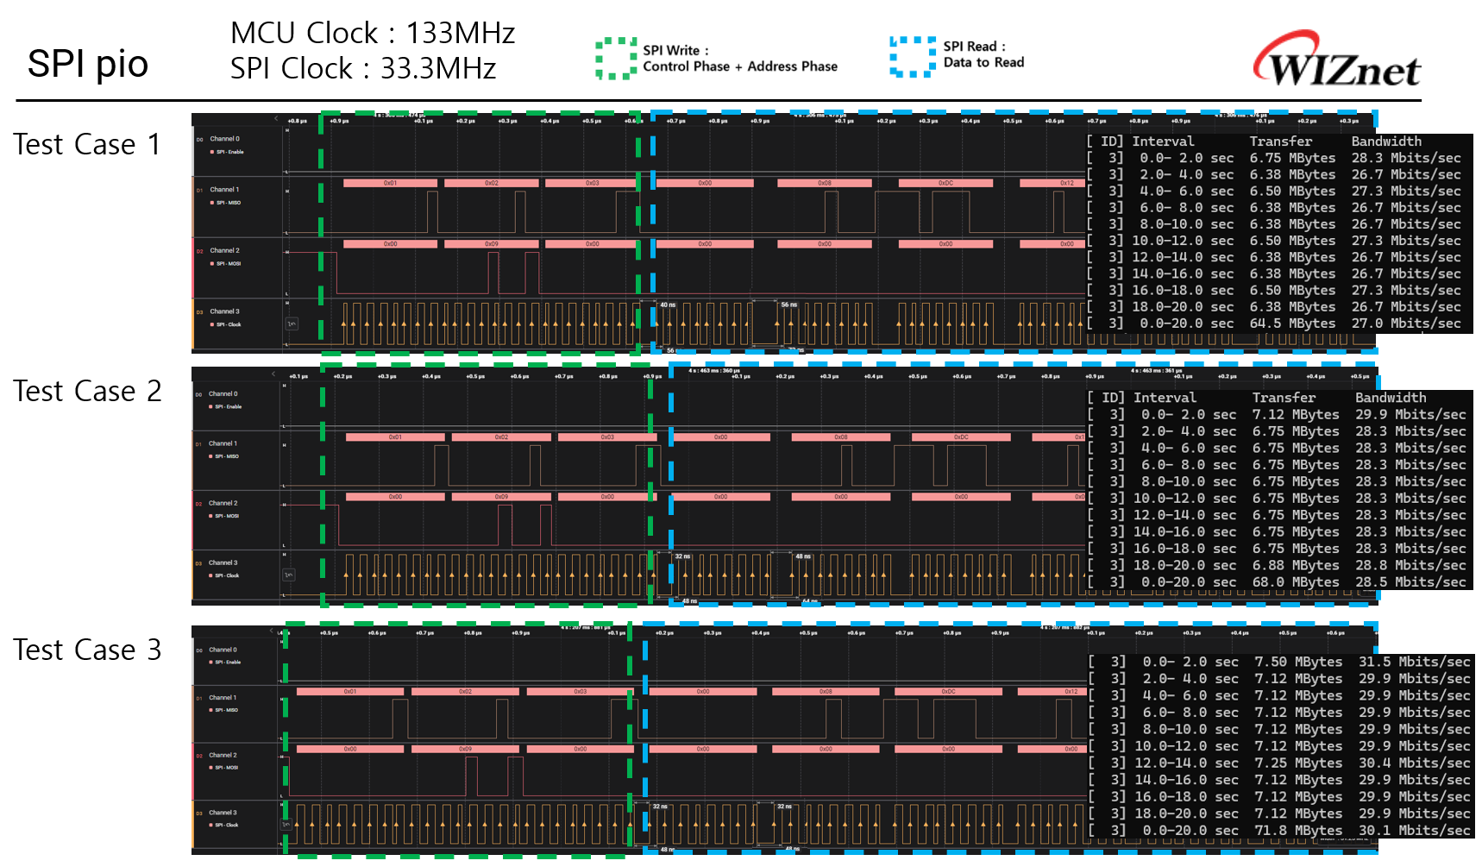The width and height of the screenshot is (1482, 867).
Task: Click the D0 channel marker in Test Case 1
Action: [199, 139]
